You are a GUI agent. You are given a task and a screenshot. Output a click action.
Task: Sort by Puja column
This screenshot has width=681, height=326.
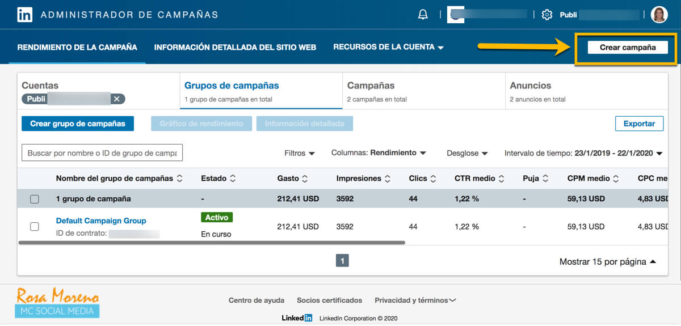tap(545, 178)
